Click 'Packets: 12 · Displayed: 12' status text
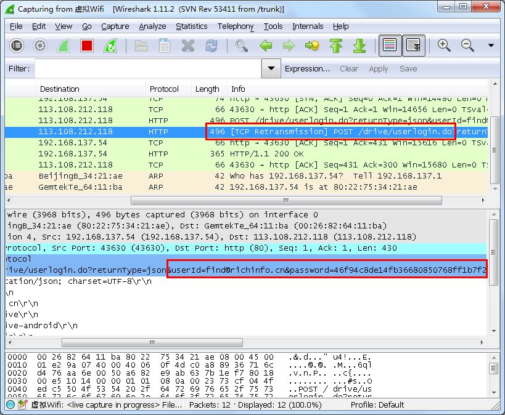This screenshot has width=505, height=415. click(255, 405)
